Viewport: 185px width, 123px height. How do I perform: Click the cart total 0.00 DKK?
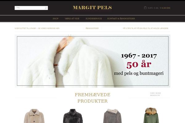click(x=166, y=8)
